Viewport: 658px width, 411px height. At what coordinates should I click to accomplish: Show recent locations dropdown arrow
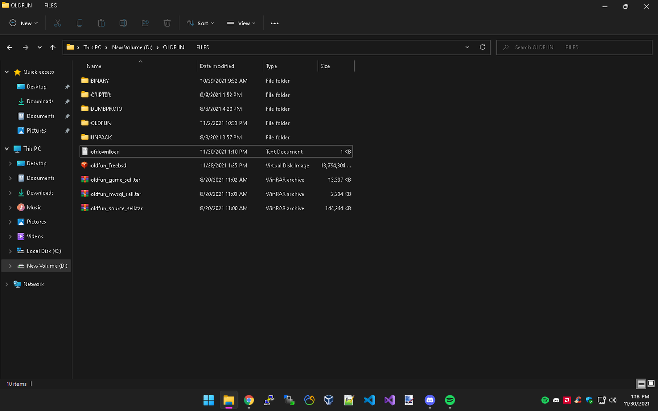point(40,47)
